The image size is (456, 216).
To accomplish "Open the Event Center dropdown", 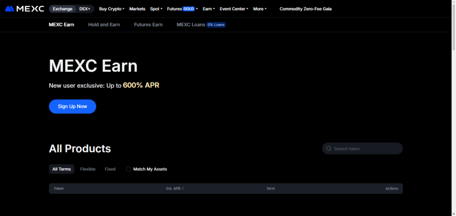I will [x=234, y=9].
